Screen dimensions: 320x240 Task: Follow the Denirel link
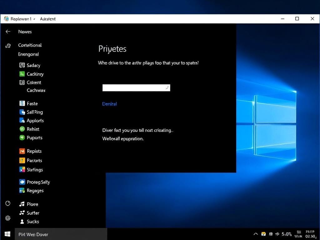coord(109,104)
